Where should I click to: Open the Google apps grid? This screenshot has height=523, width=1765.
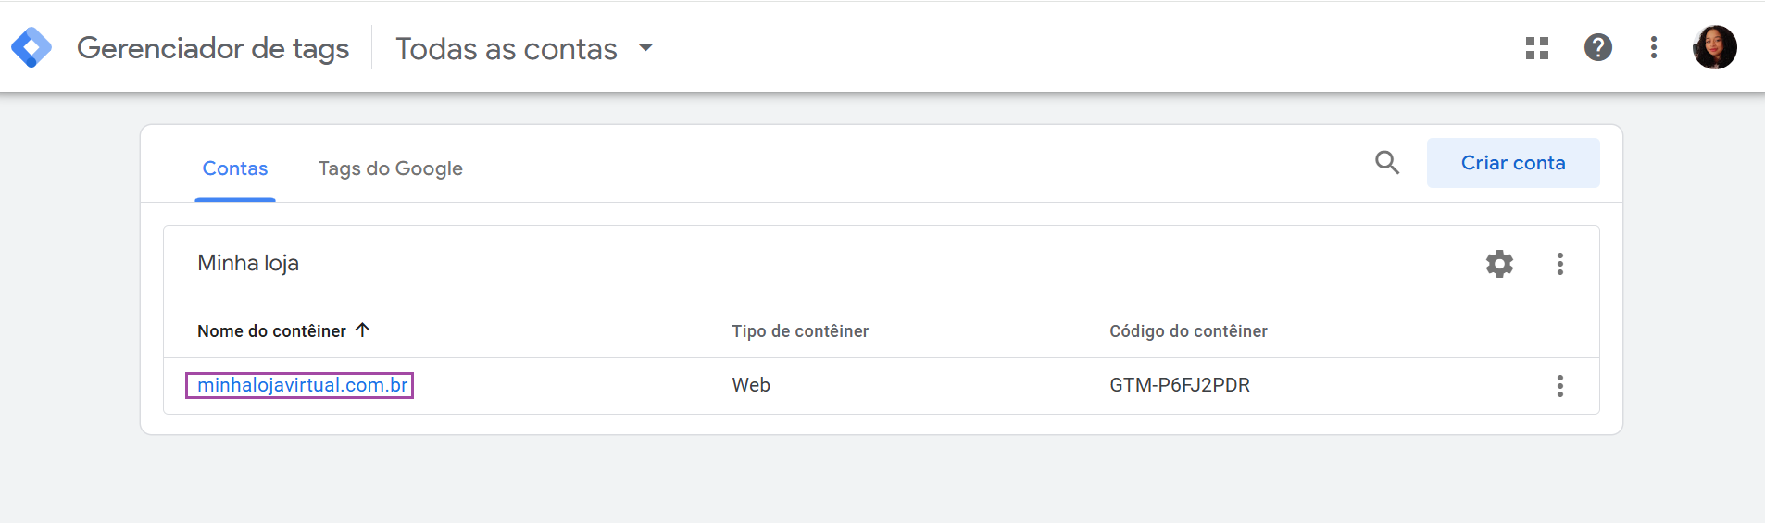pyautogui.click(x=1537, y=48)
